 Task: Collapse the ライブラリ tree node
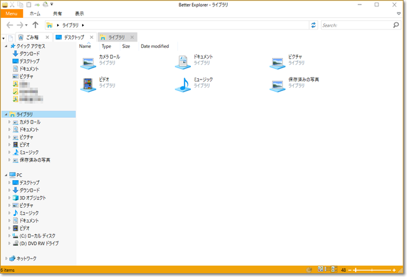tap(5, 115)
